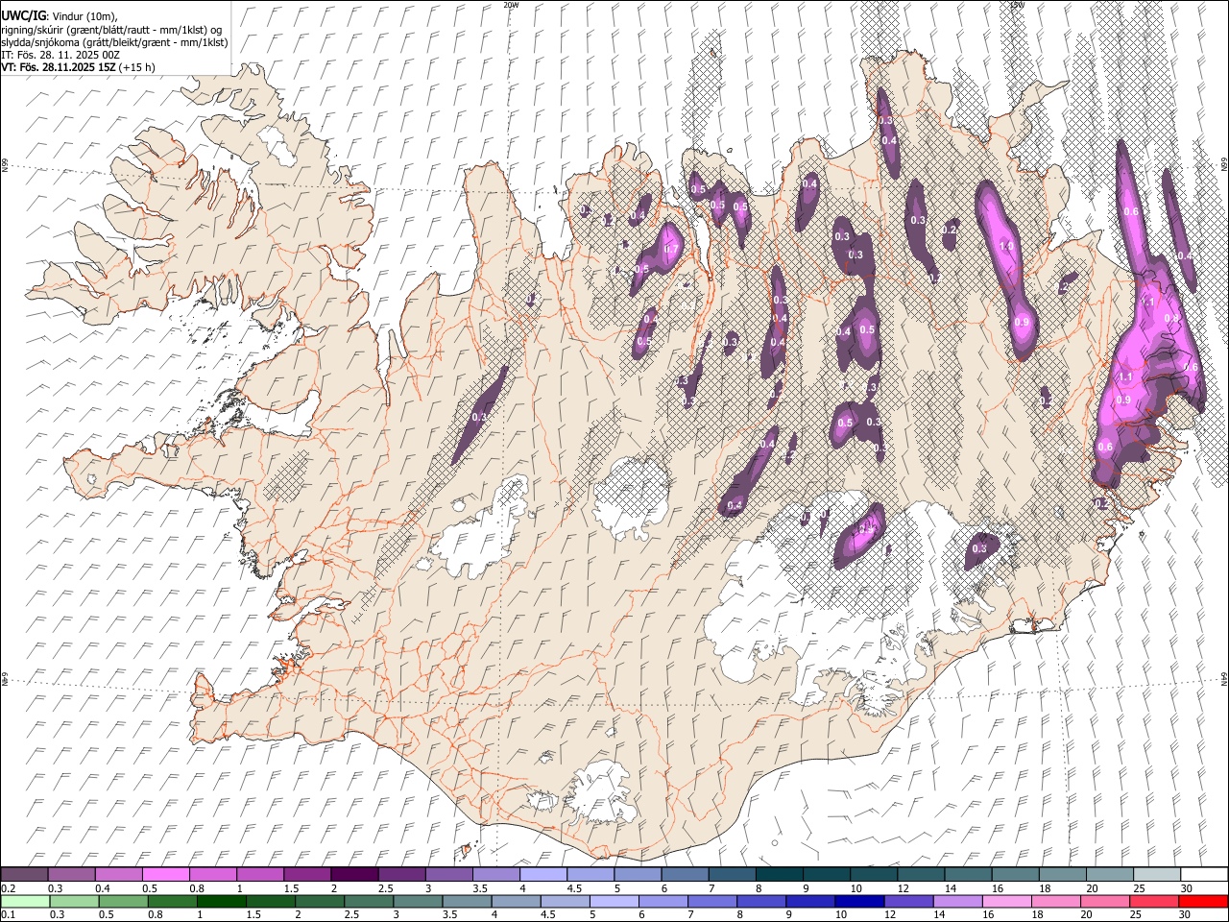Screen dimensions: 1229x922
Task: Pick the darkest purple swatch starting at 2
Action: point(354,874)
